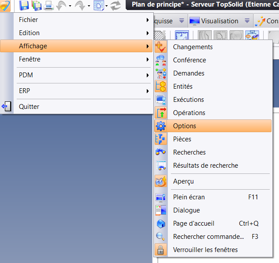Image resolution: width=279 pixels, height=263 pixels.
Task: Click the Quitter exit door icon
Action: pyautogui.click(x=7, y=107)
